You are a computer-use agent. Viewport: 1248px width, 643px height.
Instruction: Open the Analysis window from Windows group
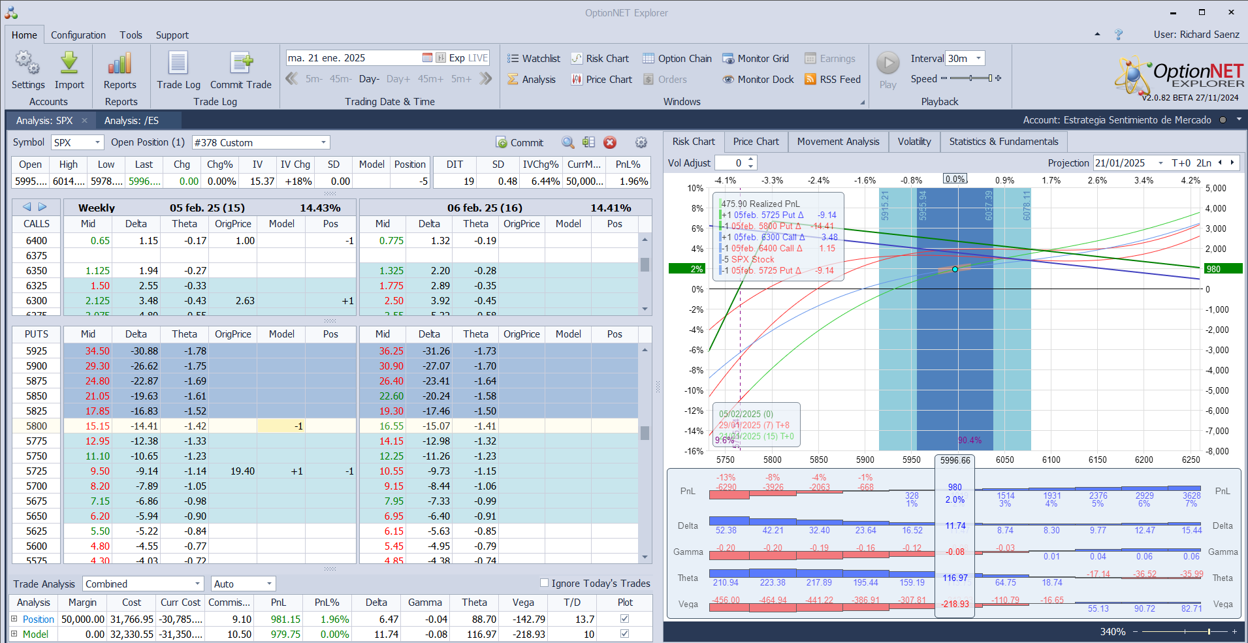532,80
